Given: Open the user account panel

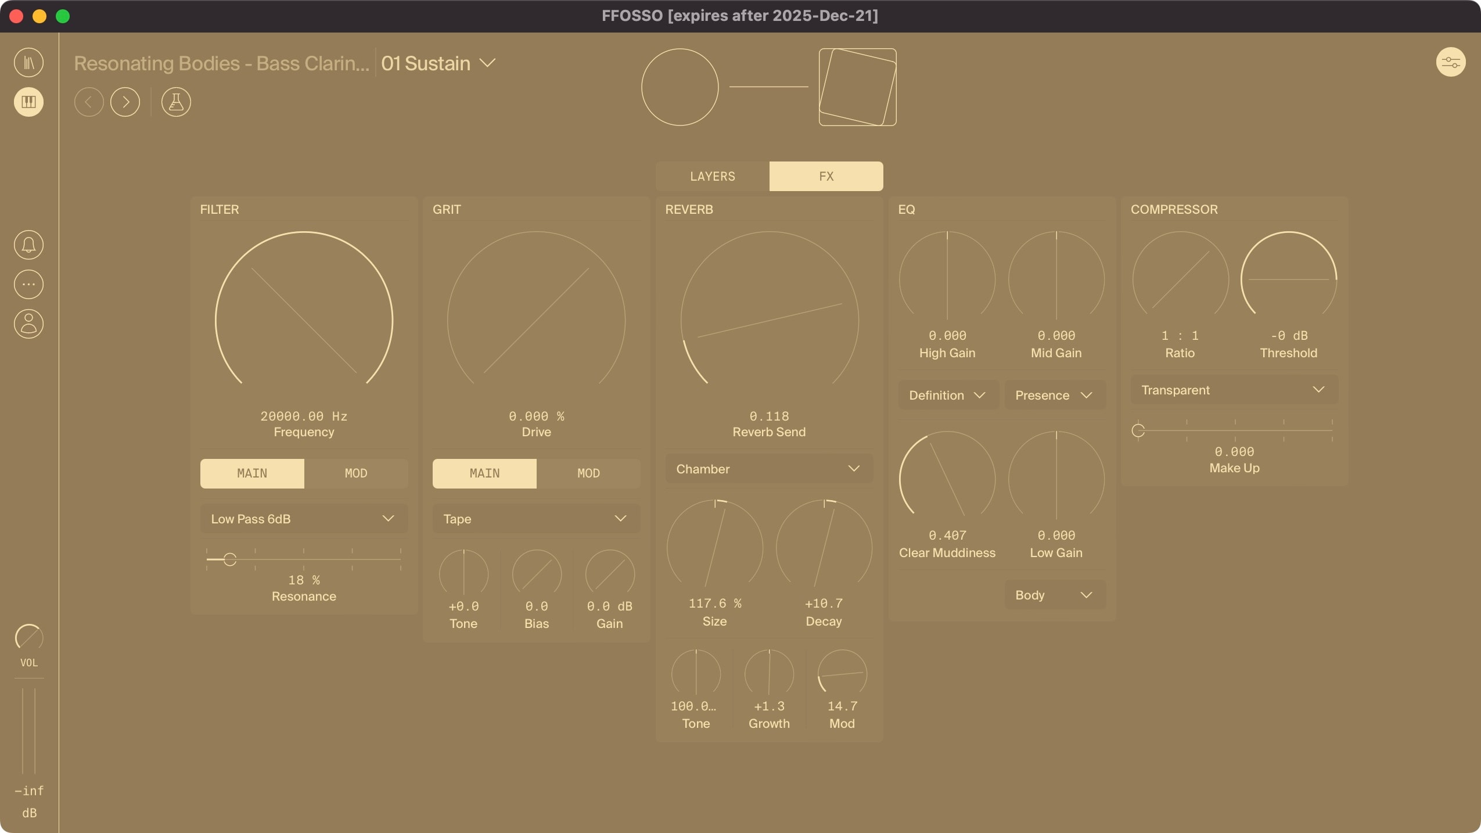Looking at the screenshot, I should (29, 324).
